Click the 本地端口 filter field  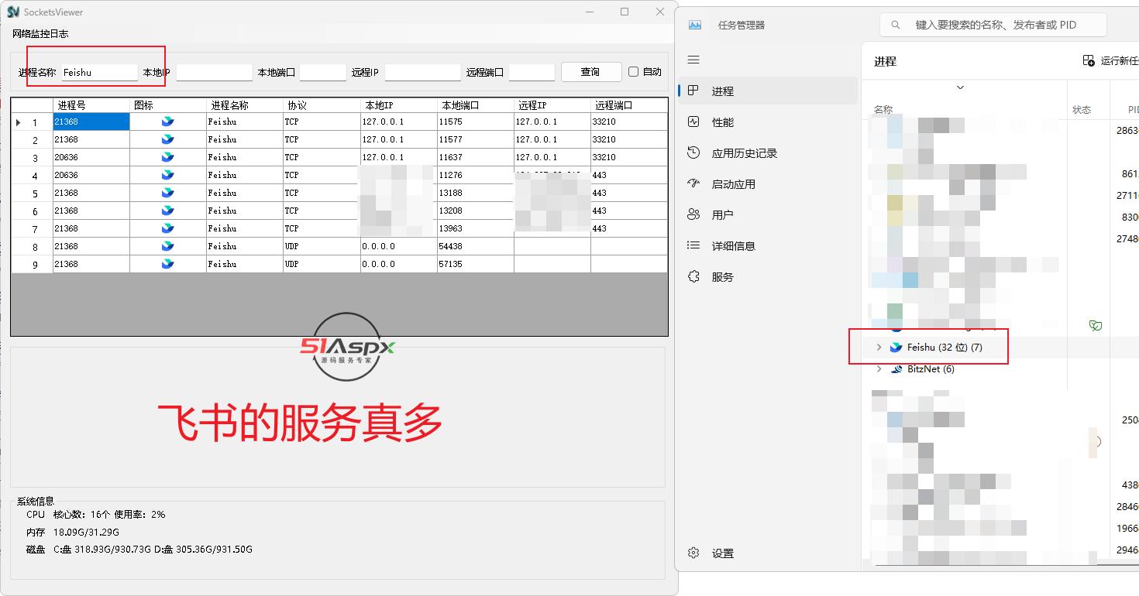coord(322,72)
